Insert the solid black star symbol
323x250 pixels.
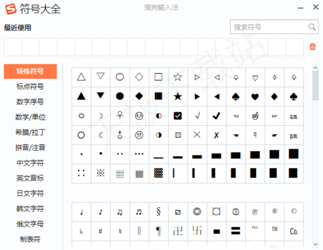coord(178,97)
